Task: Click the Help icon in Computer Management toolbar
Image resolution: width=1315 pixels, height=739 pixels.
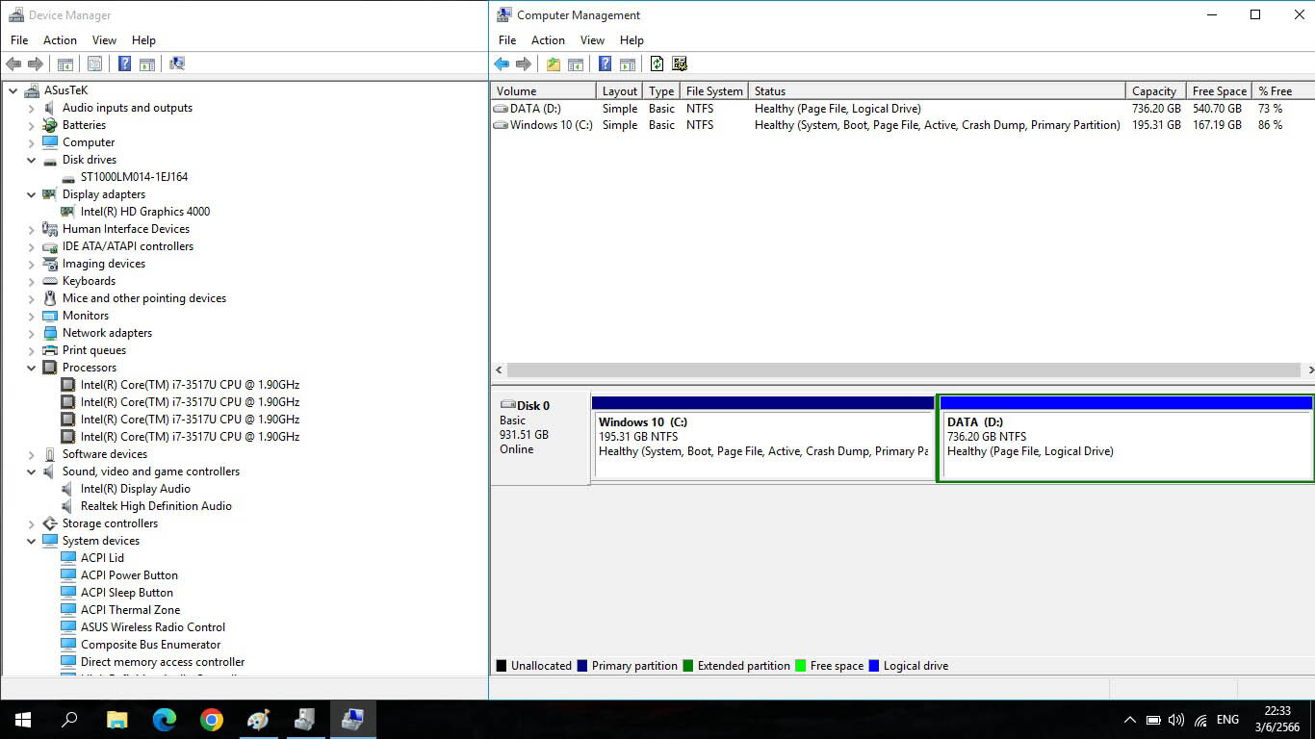Action: [x=605, y=64]
